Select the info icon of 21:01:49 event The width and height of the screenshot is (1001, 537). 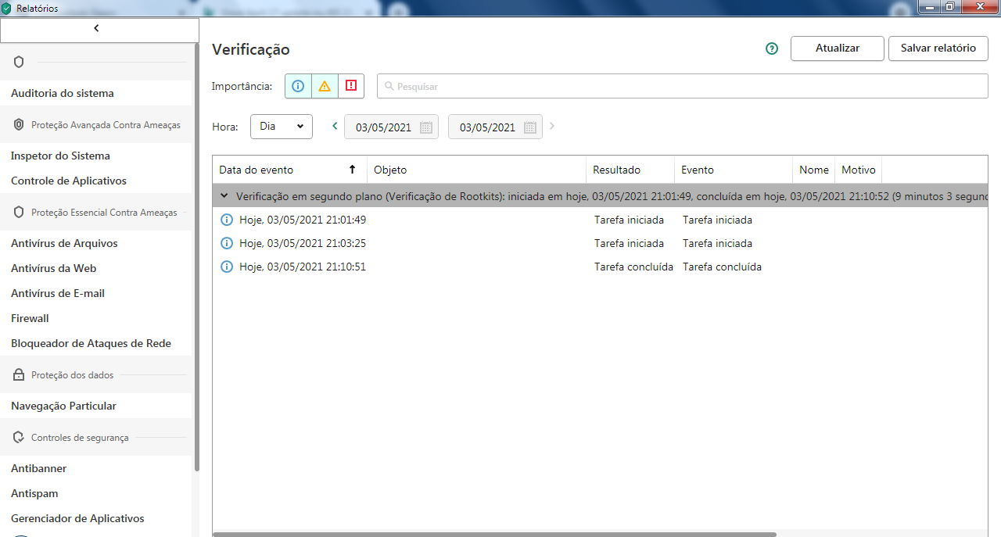click(228, 220)
